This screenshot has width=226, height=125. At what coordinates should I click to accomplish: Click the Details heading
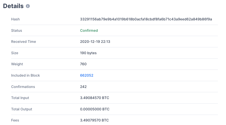tap(13, 6)
